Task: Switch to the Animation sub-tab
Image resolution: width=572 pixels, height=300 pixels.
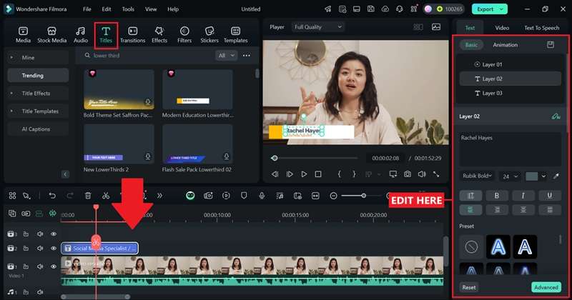Action: (x=506, y=45)
